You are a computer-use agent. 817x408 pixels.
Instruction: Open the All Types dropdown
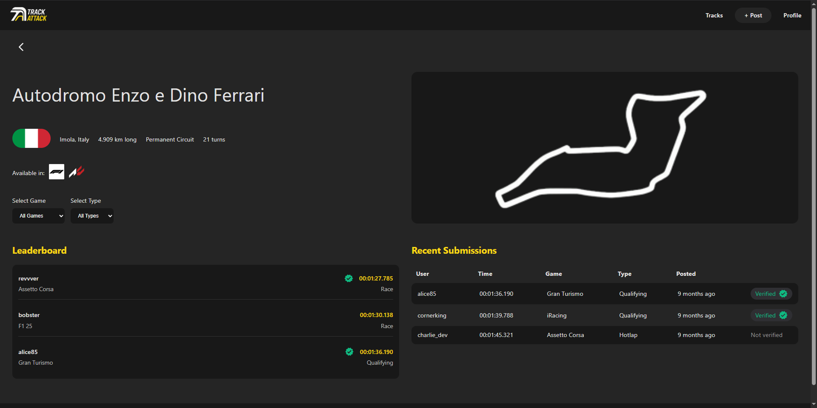(92, 216)
